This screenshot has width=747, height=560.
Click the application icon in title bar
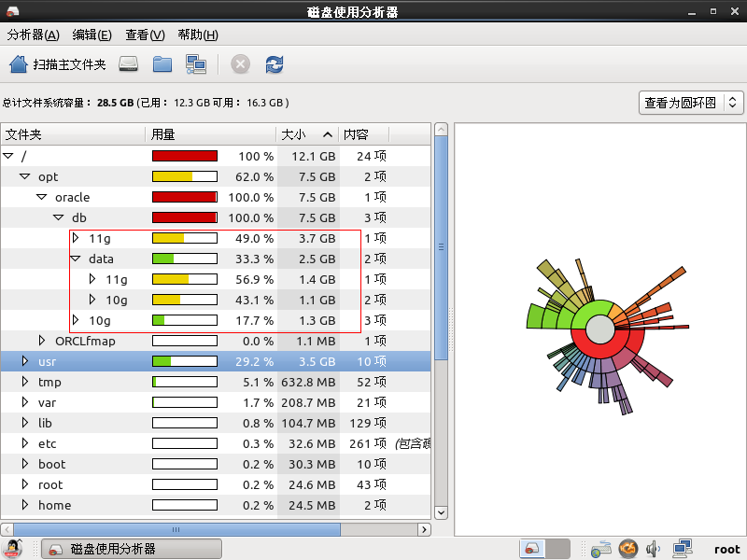[13, 11]
